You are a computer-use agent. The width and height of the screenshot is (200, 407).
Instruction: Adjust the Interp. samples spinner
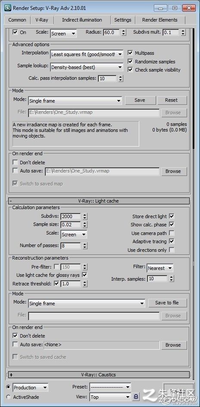point(171,279)
